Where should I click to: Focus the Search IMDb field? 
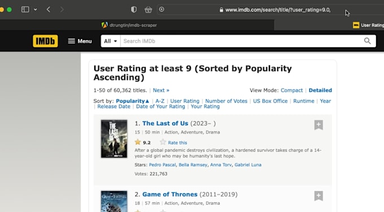point(241,41)
